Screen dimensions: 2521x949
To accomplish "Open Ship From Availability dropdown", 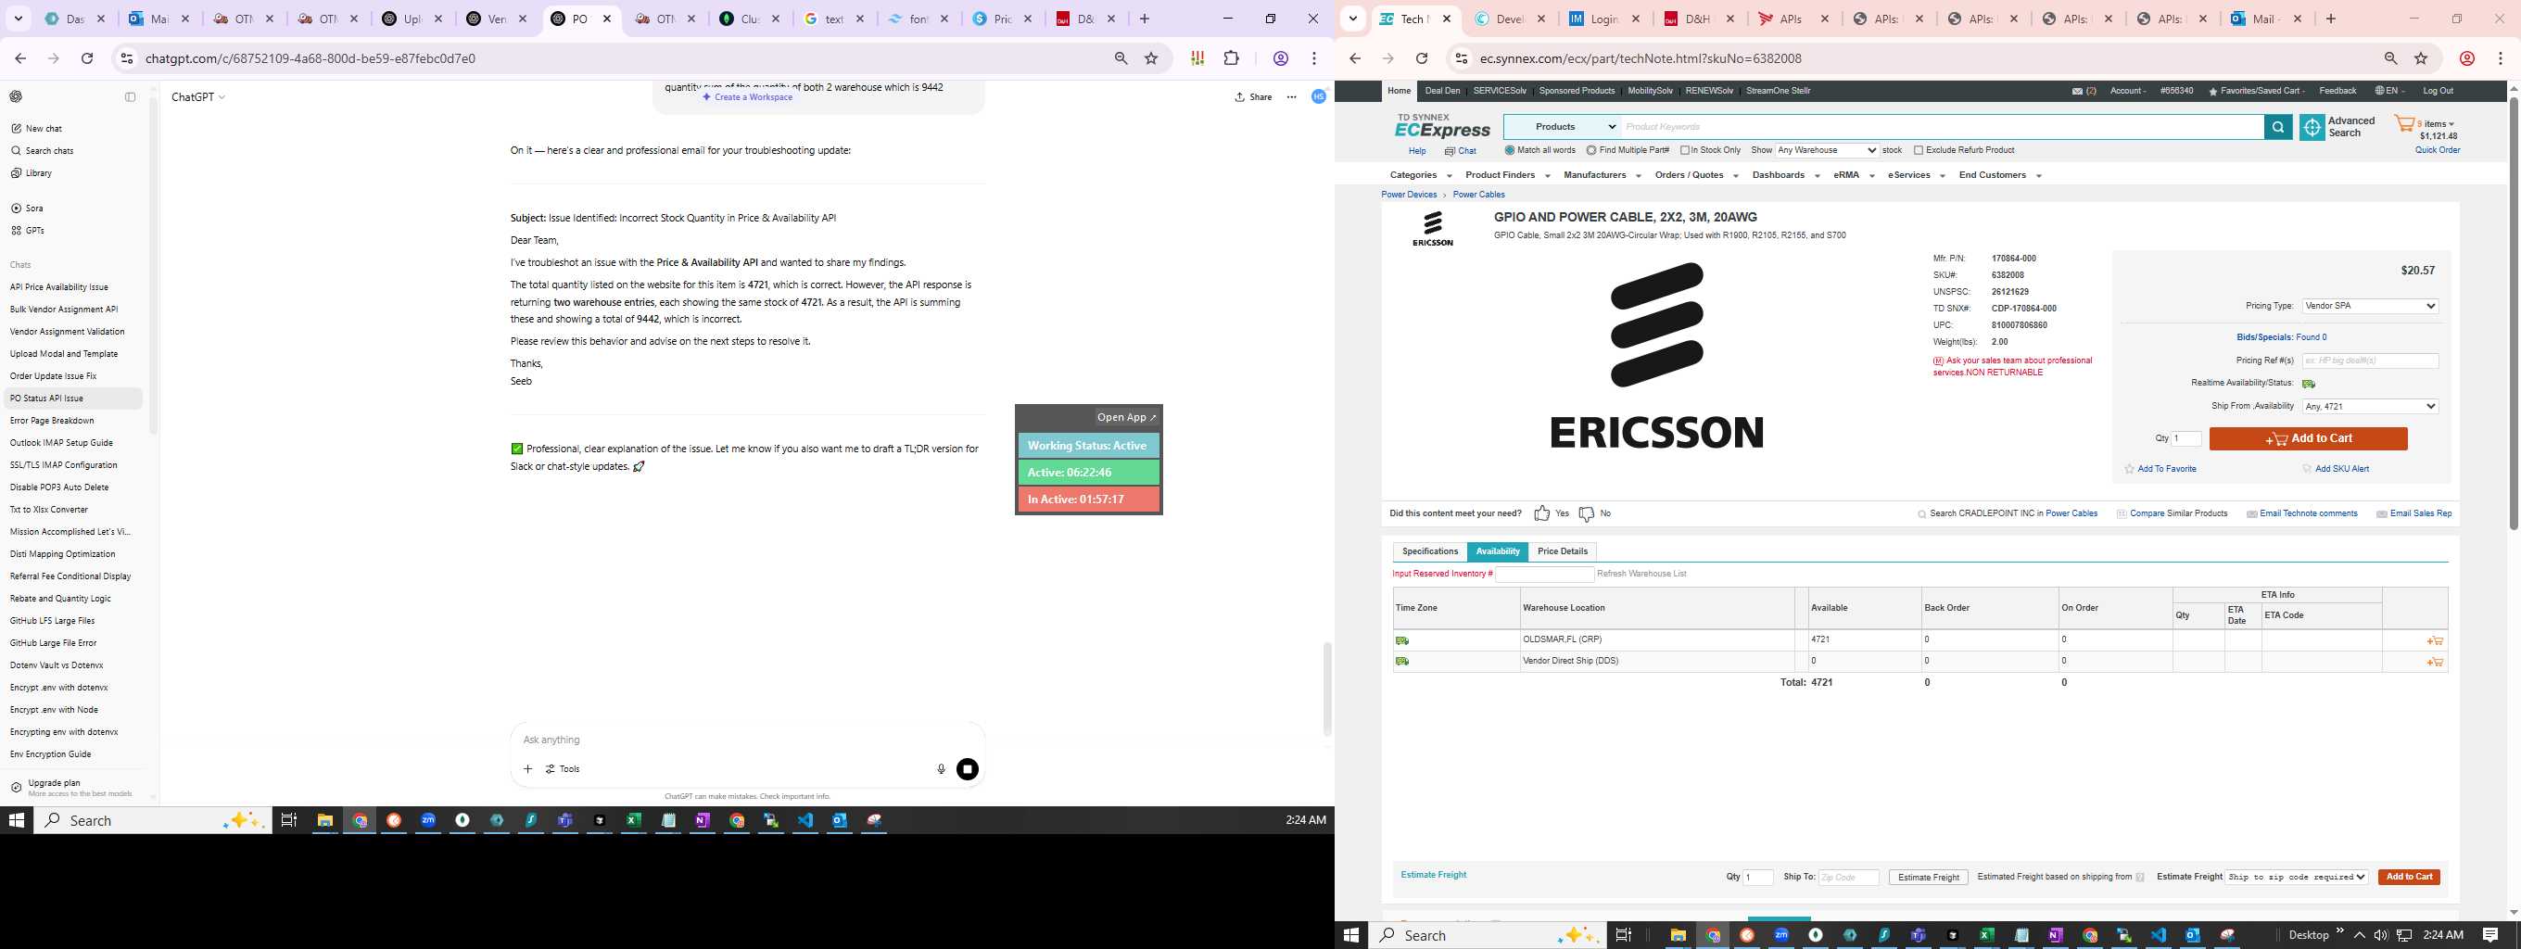I will (2369, 406).
